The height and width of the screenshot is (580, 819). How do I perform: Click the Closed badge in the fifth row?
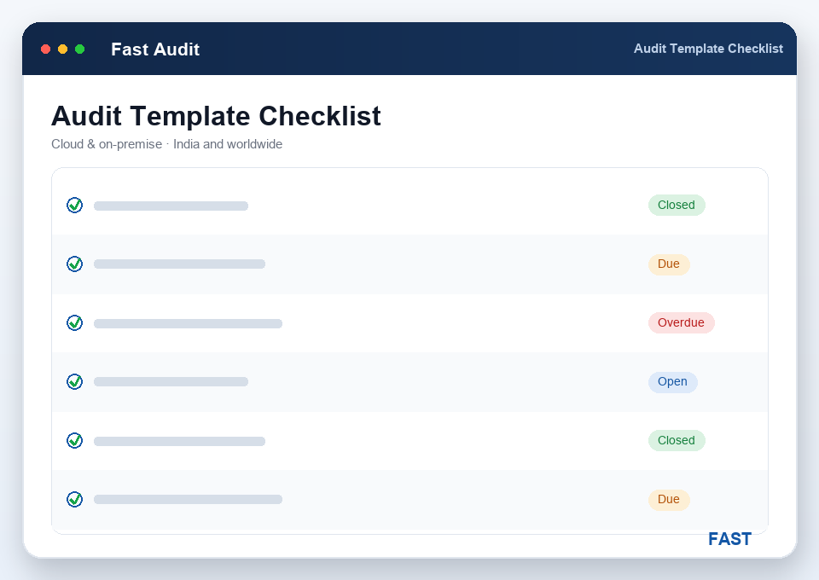click(x=677, y=441)
